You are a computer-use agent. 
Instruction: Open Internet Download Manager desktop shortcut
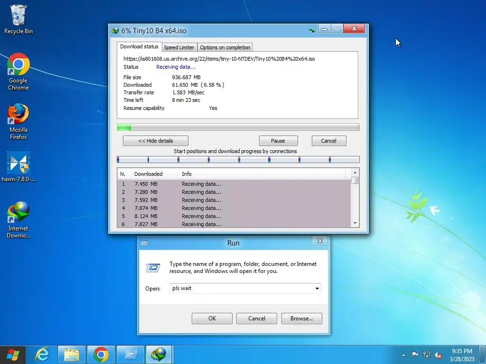[19, 220]
